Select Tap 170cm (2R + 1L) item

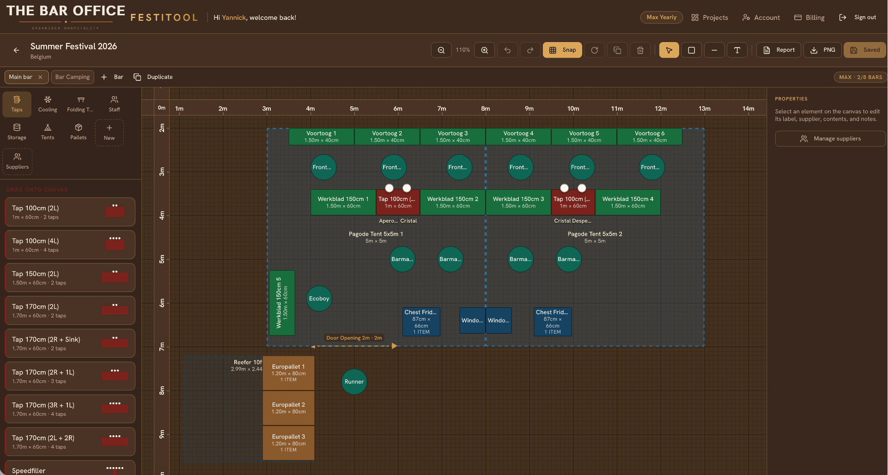point(70,376)
